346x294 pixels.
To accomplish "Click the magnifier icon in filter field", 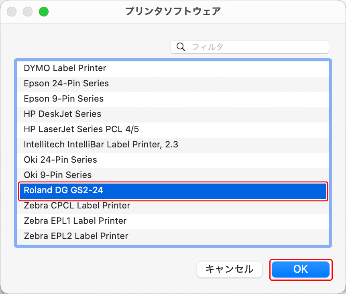I will (x=181, y=47).
